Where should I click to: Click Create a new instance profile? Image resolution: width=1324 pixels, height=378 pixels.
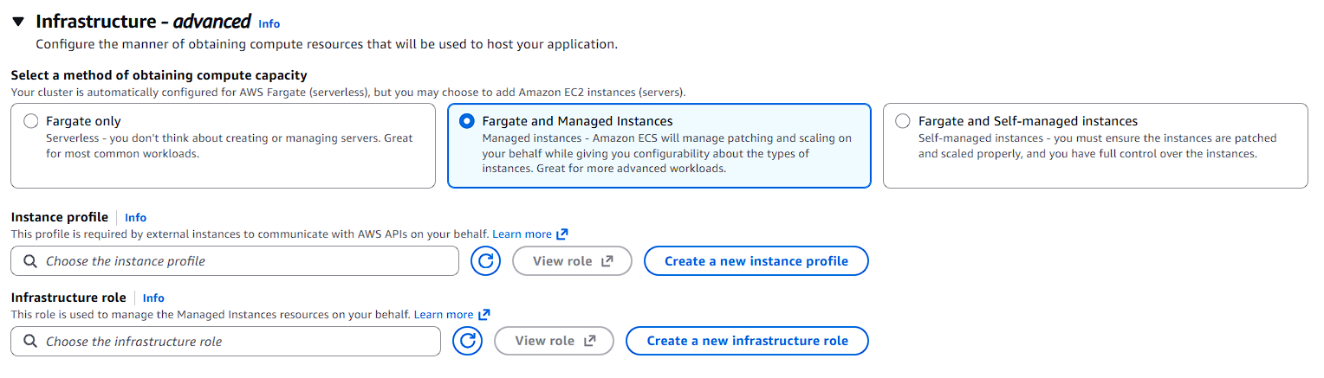[756, 261]
